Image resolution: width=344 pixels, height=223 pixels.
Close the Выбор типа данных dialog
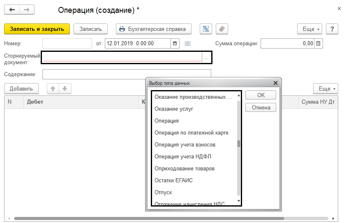pos(275,83)
